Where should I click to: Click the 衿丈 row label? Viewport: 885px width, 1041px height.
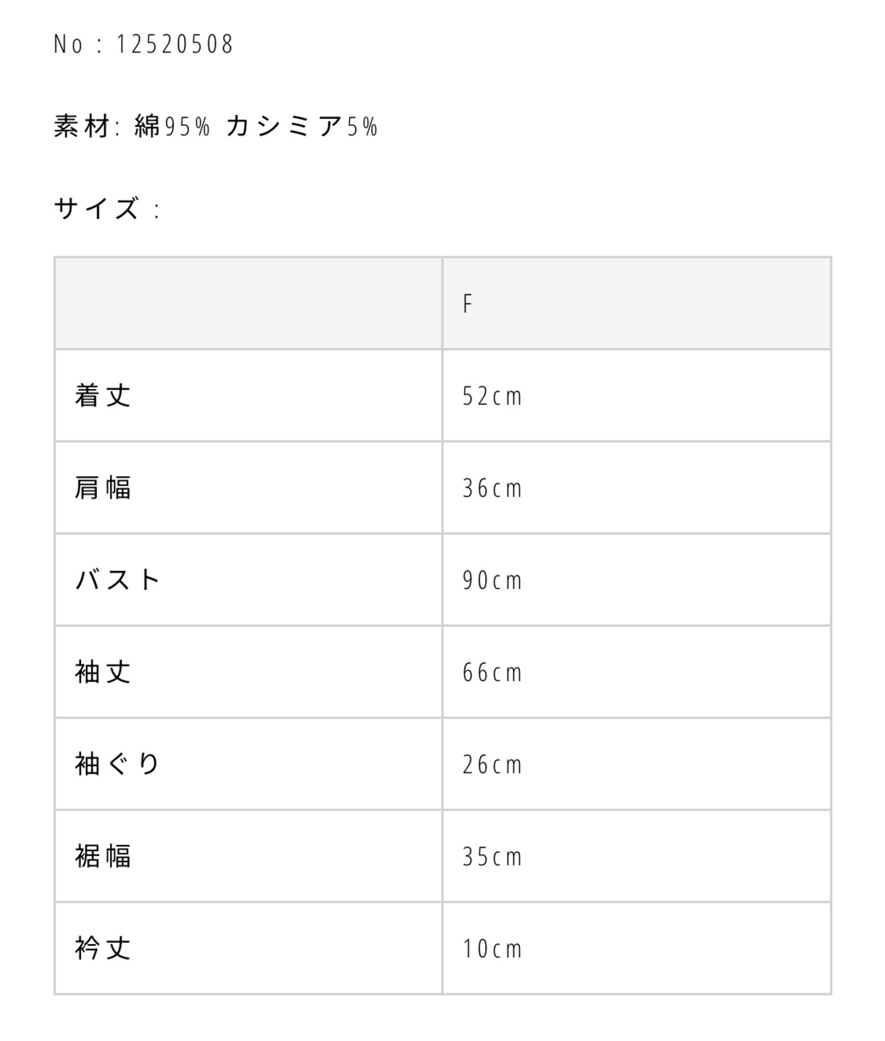point(103,948)
